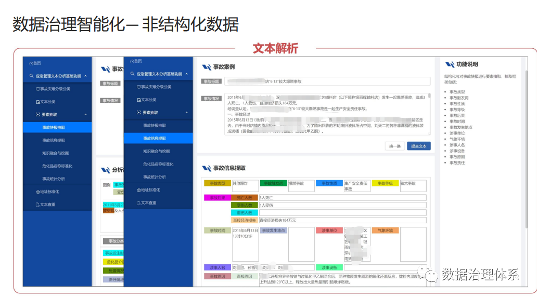Click logo icon next to 功能说明 heading

click(x=450, y=64)
